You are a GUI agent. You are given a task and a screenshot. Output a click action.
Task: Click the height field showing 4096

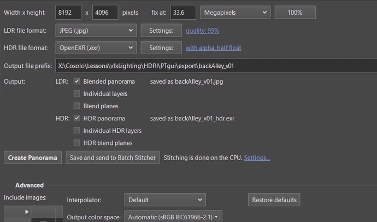105,13
